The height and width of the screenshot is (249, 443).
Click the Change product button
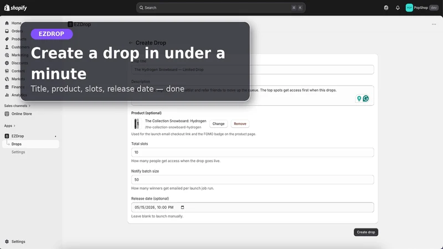click(x=218, y=123)
